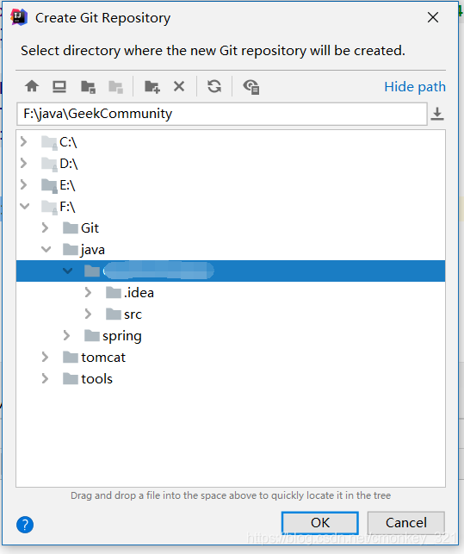Select the blurred highlighted project folder
464x554 pixels.
click(x=231, y=271)
